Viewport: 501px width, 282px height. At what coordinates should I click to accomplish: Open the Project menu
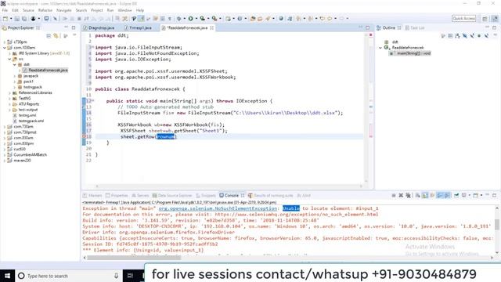[x=97, y=10]
